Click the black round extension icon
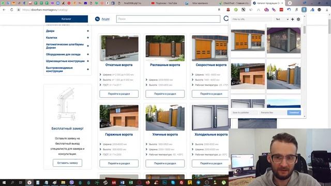The height and width of the screenshot is (186, 331). coord(320,10)
